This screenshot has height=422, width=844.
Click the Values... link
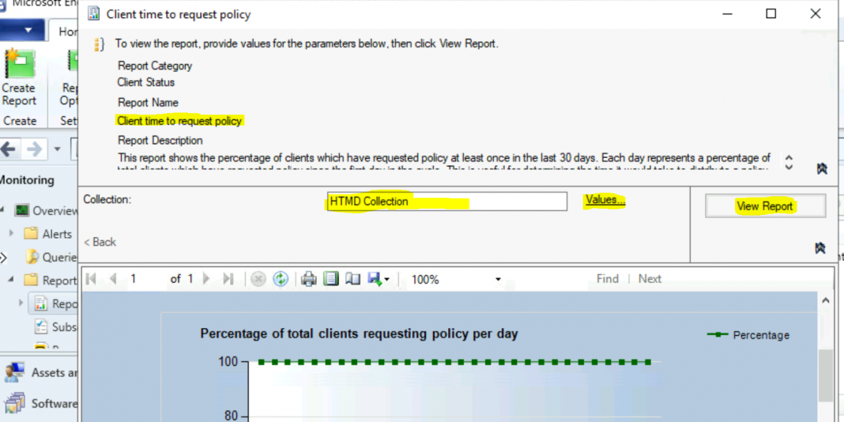pyautogui.click(x=605, y=201)
